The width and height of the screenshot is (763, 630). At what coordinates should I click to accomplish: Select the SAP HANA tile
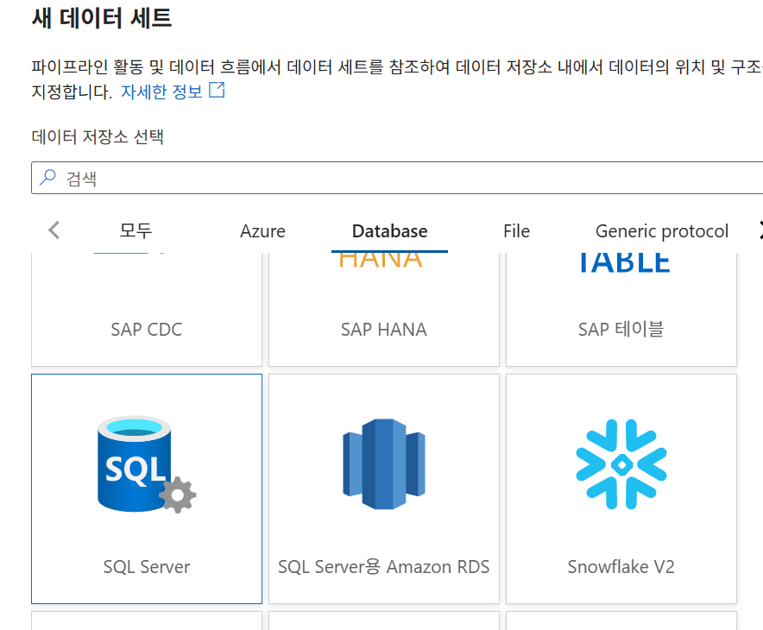(384, 310)
